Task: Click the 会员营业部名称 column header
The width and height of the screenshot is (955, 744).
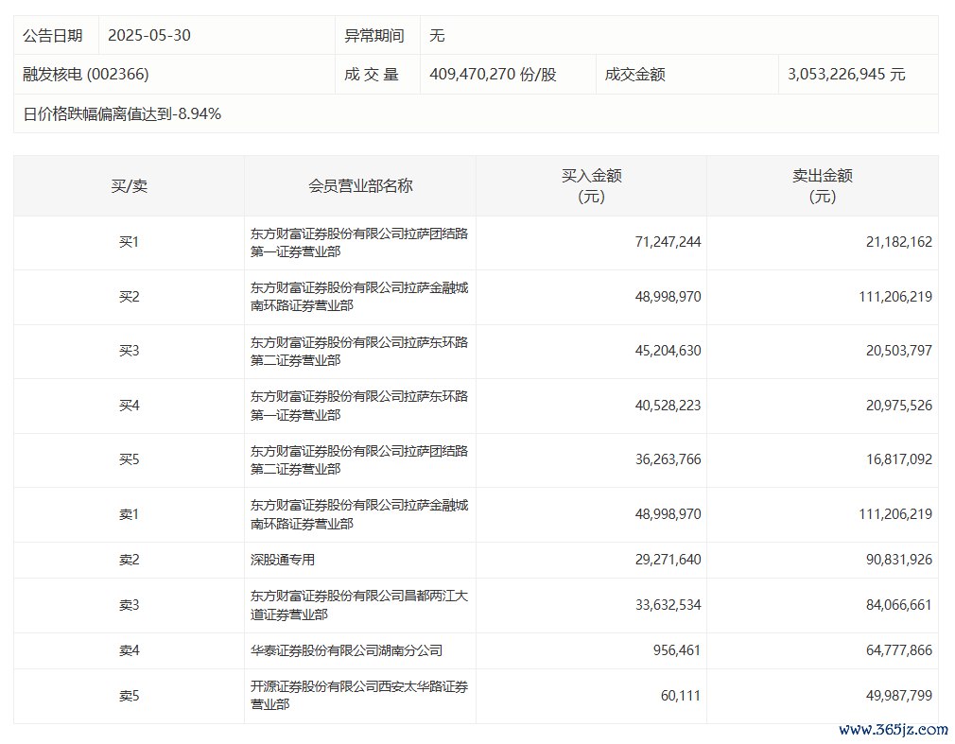Action: tap(360, 185)
